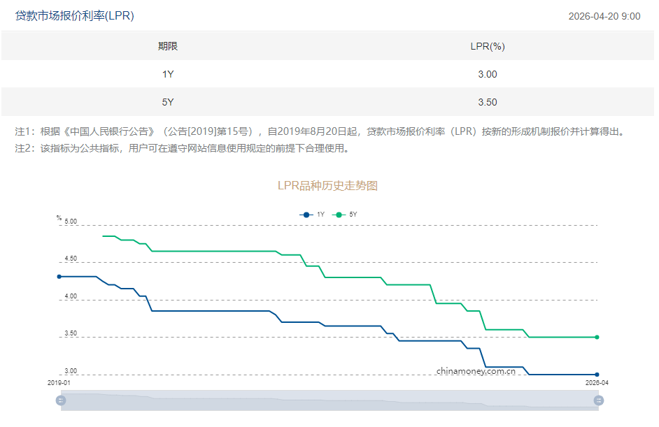Toggle the 5Y series in chart legend
This screenshot has width=659, height=427.
pos(346,215)
